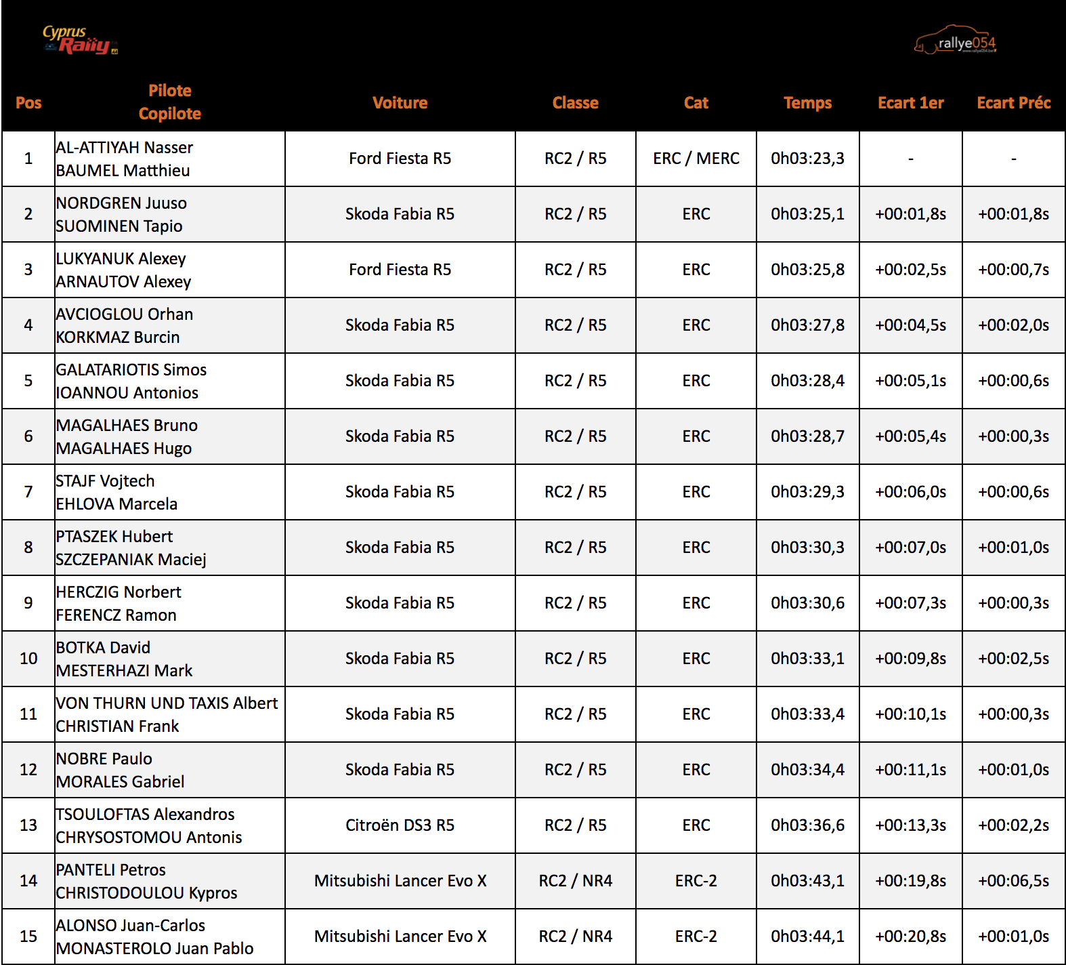Click the gap value +00:20,8s
1066x965 pixels.
coord(911,937)
